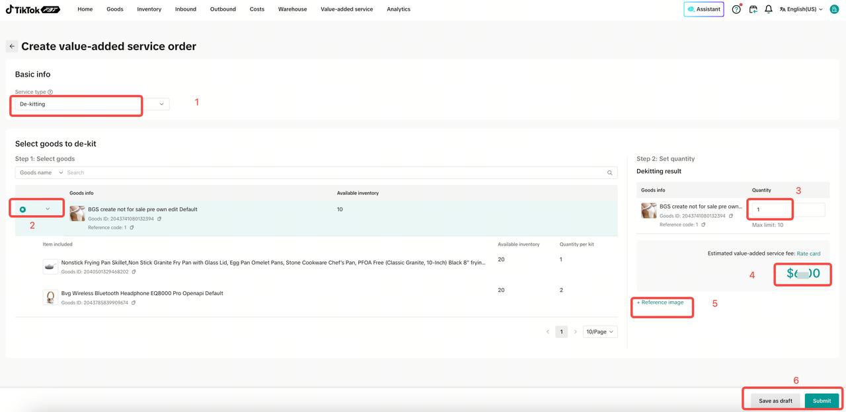Open the Bluetooth headphone item thumbnail
Screen dimensions: 846x412
pos(50,297)
